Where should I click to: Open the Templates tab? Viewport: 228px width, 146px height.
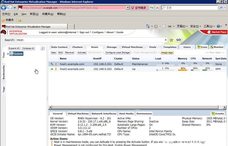[170, 47]
